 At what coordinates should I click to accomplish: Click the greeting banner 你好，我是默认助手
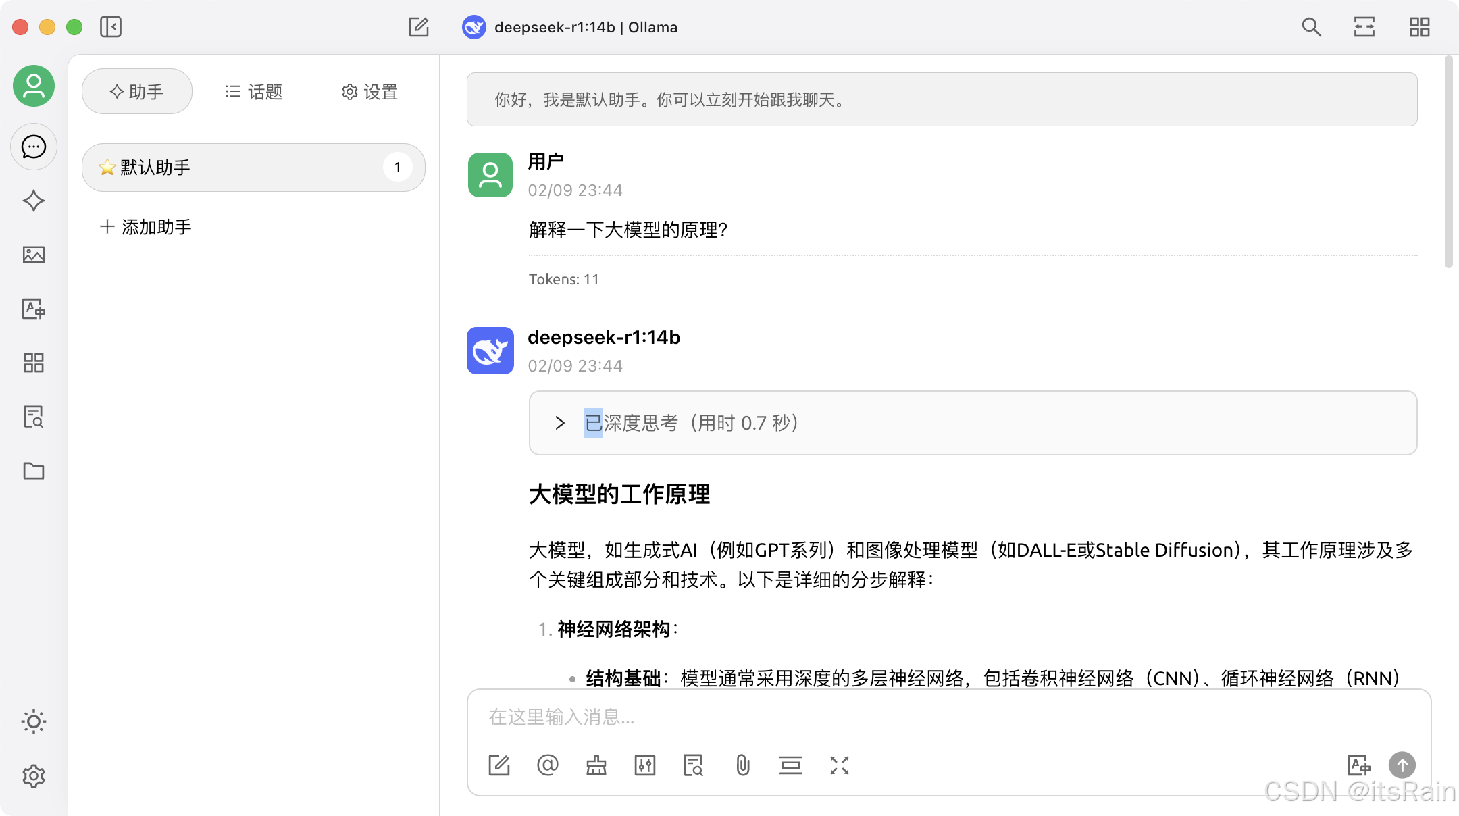coord(942,99)
